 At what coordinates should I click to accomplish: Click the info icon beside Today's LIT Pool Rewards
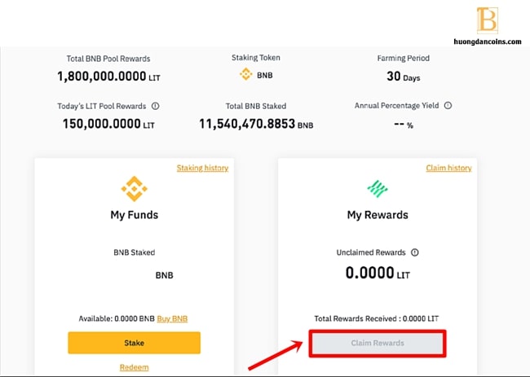(x=155, y=106)
